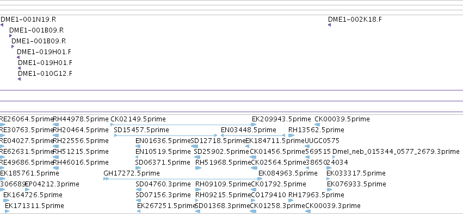Click the RH13562.5prime arrow glyph
The image size is (463, 214).
(x=291, y=135)
